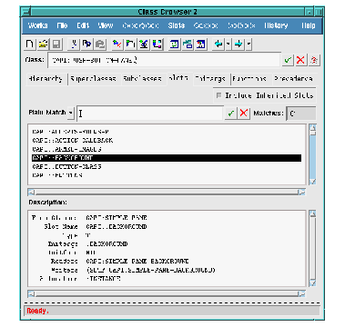Open the Plain Match dropdown

coord(70,113)
